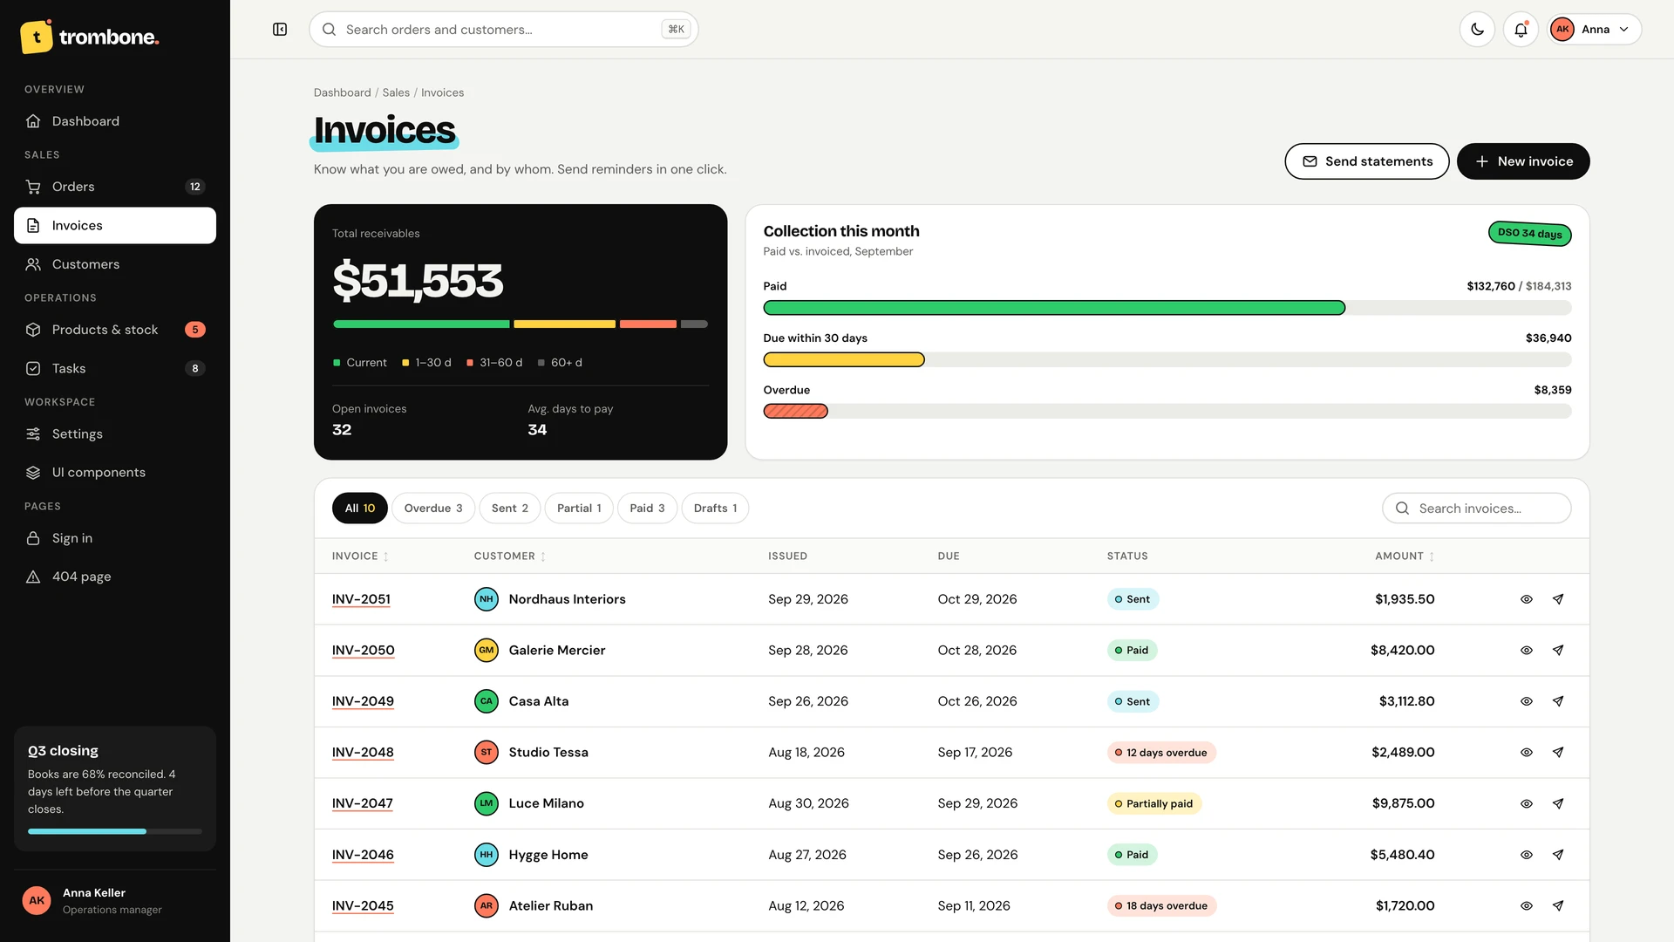Viewport: 1674px width, 942px height.
Task: Click Send statements button
Action: pyautogui.click(x=1366, y=161)
